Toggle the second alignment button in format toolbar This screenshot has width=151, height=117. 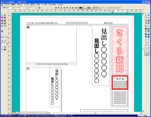(x=59, y=8)
